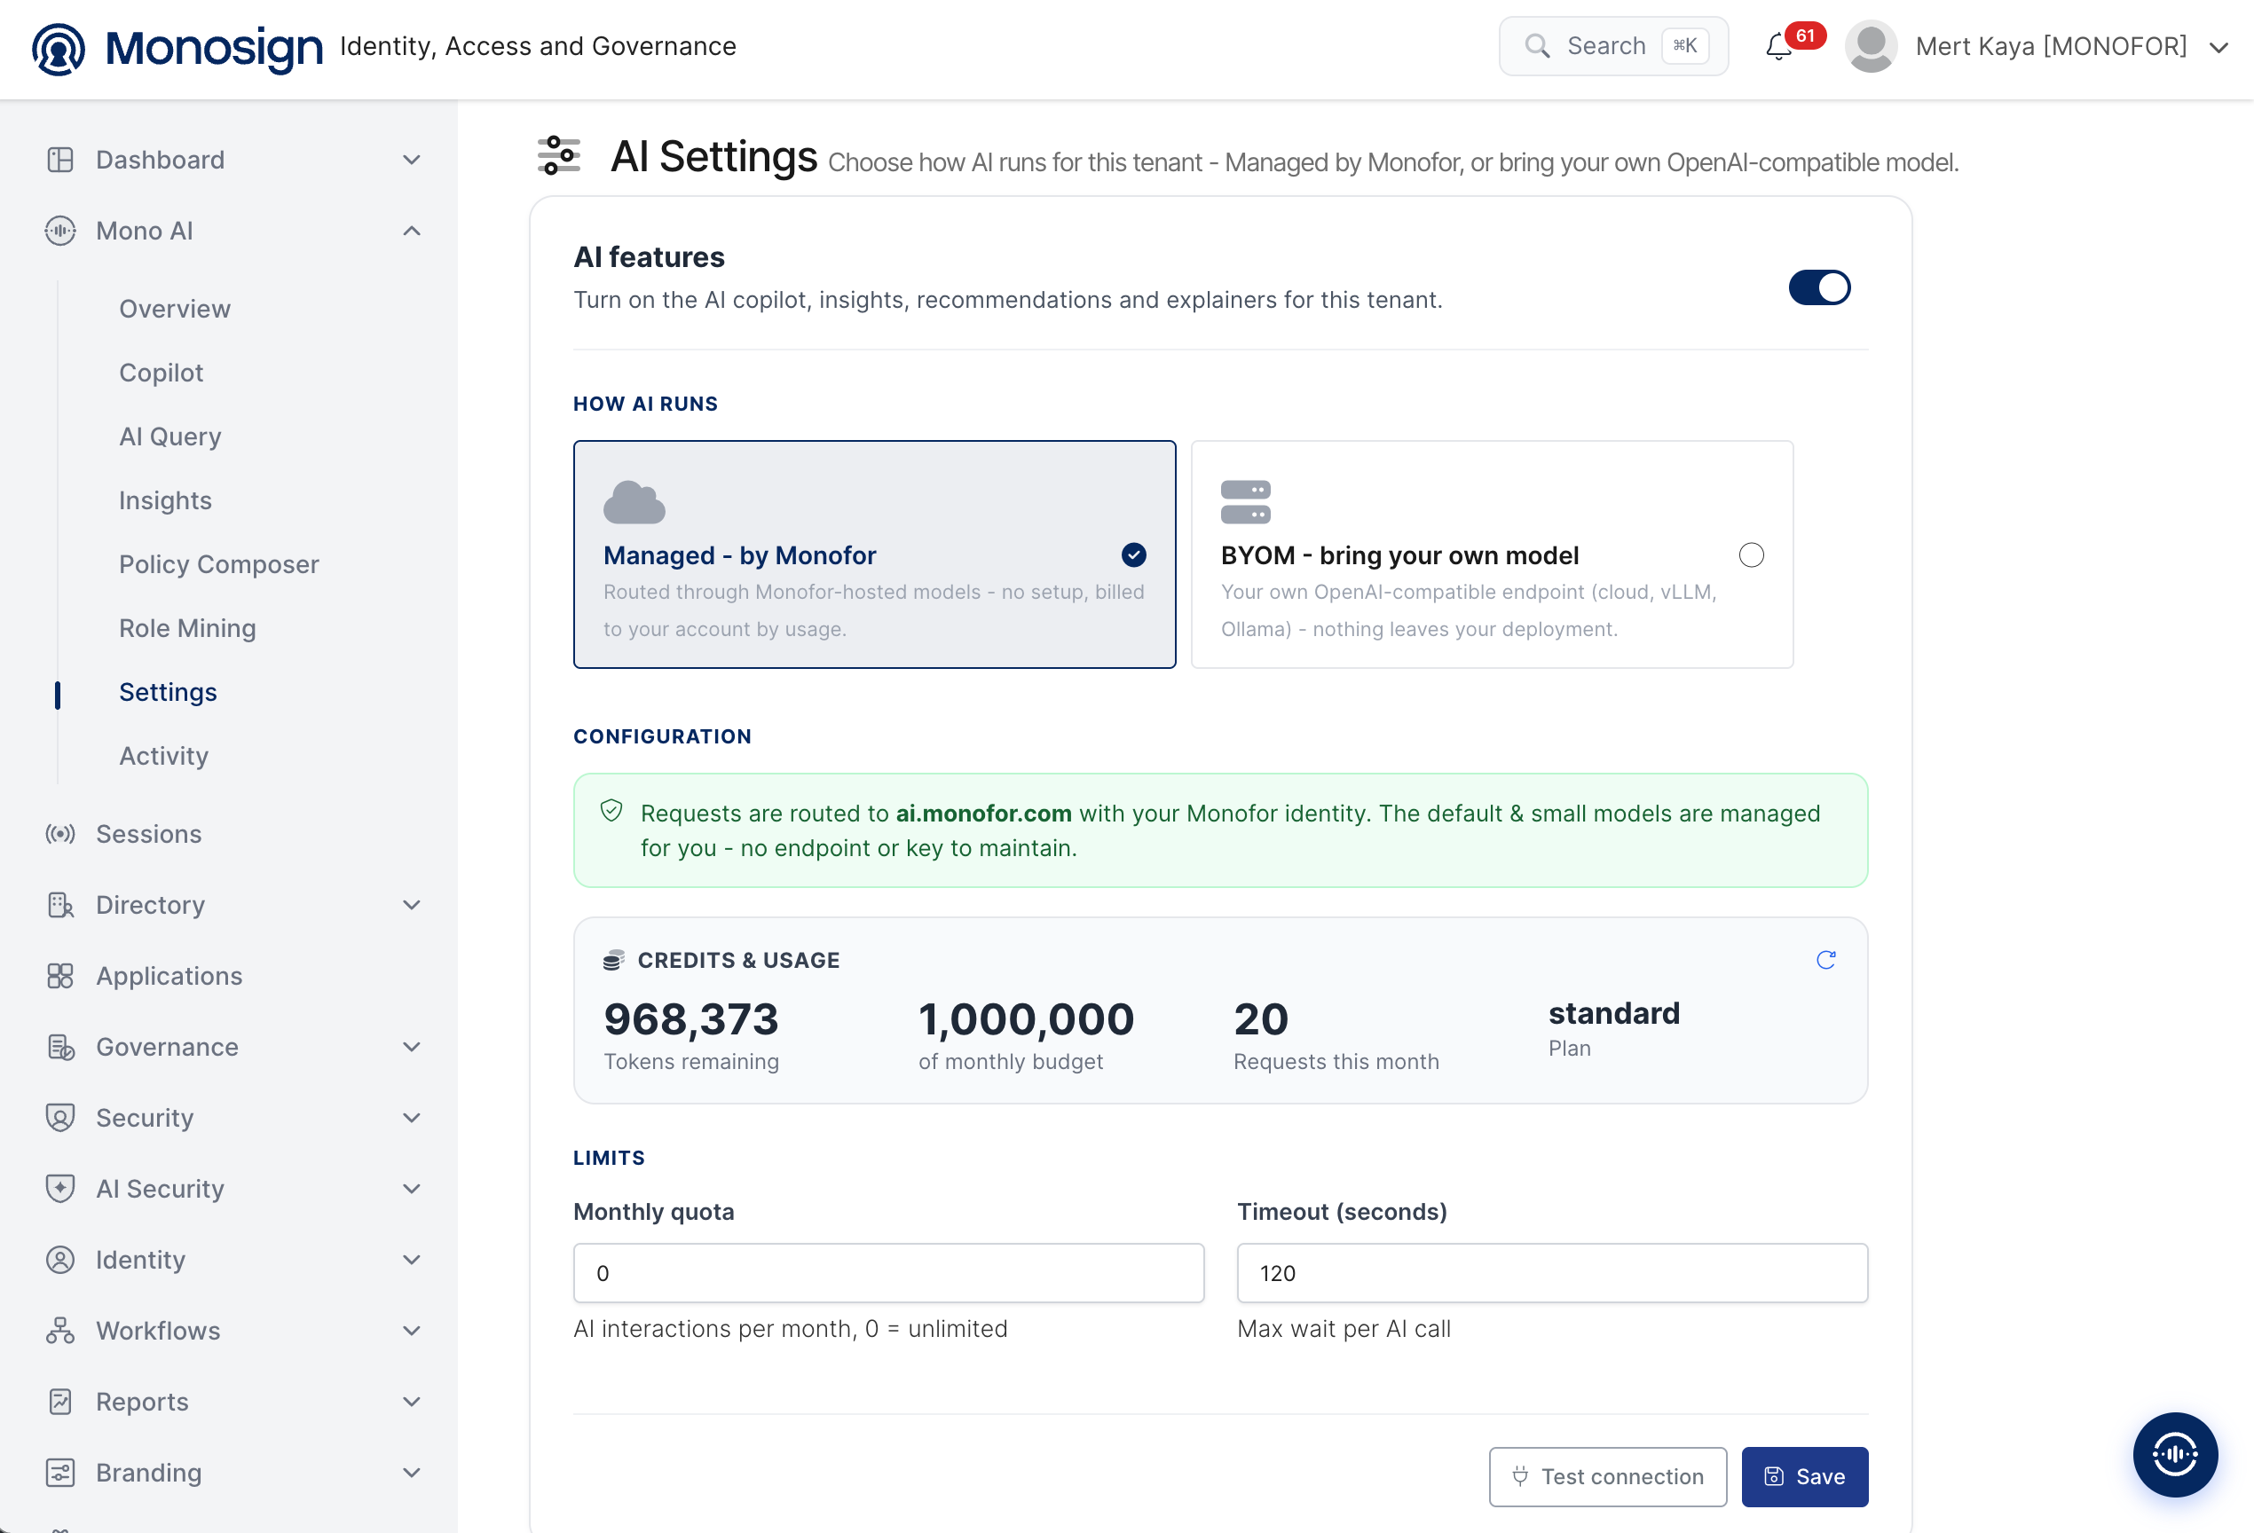Viewport: 2254px width, 1533px height.
Task: Click the Monosign logo icon
Action: coord(59,49)
